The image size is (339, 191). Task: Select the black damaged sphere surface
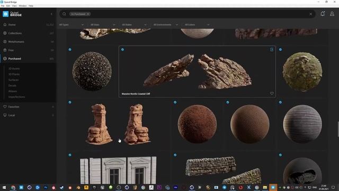[302, 171]
